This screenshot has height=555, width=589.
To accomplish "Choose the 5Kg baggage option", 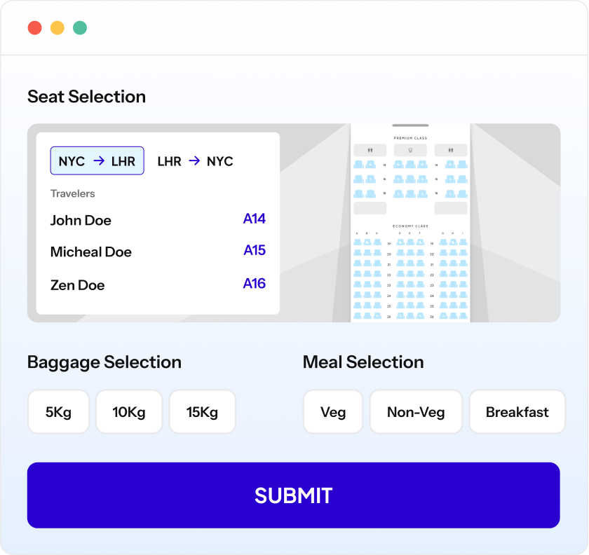I will pyautogui.click(x=59, y=412).
